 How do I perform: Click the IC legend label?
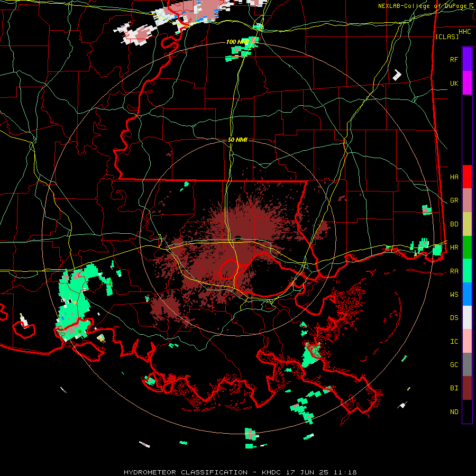(x=454, y=342)
